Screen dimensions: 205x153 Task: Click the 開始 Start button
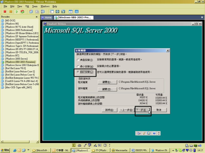[x=5, y=150]
